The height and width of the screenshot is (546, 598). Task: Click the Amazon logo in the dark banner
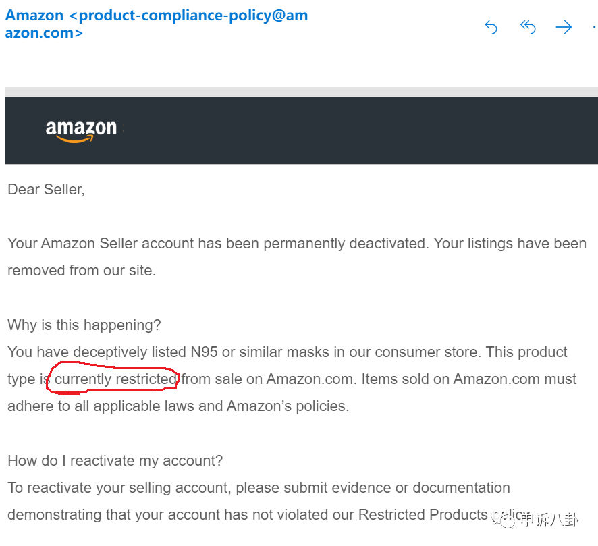coord(81,130)
